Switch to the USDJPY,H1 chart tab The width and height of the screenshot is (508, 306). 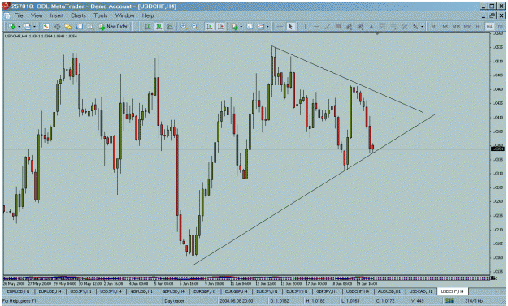point(80,291)
